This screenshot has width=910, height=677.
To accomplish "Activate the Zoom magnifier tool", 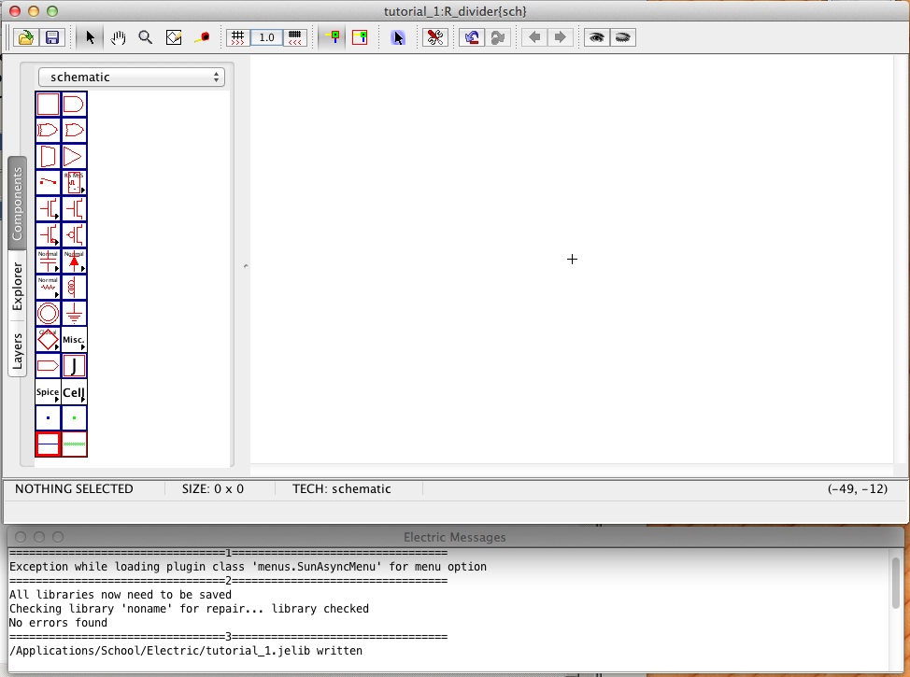I will 146,37.
